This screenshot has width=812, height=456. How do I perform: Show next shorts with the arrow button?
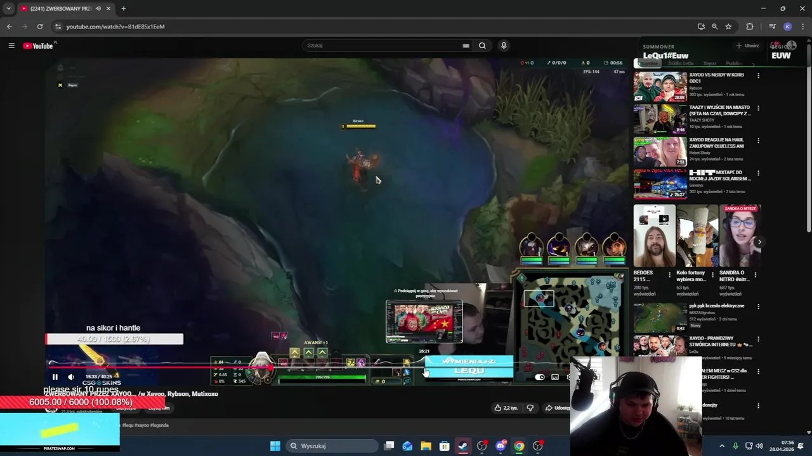pos(759,242)
